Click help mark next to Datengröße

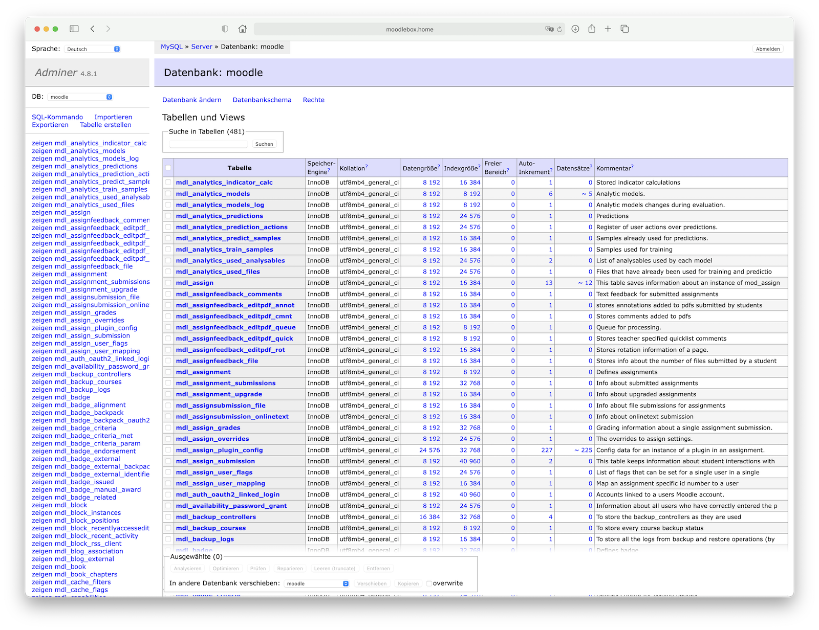pyautogui.click(x=439, y=166)
